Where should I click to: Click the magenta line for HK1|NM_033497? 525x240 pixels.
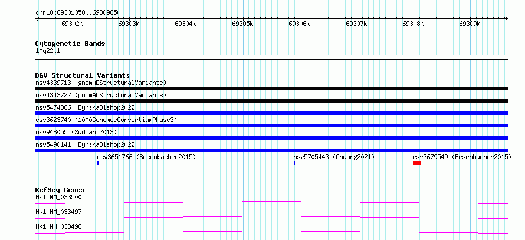[271, 217]
